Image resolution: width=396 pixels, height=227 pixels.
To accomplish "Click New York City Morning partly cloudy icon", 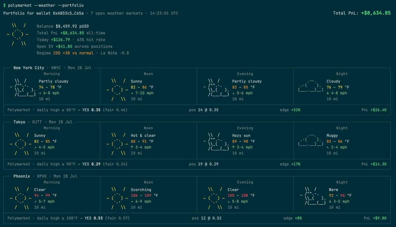I will (x=23, y=87).
